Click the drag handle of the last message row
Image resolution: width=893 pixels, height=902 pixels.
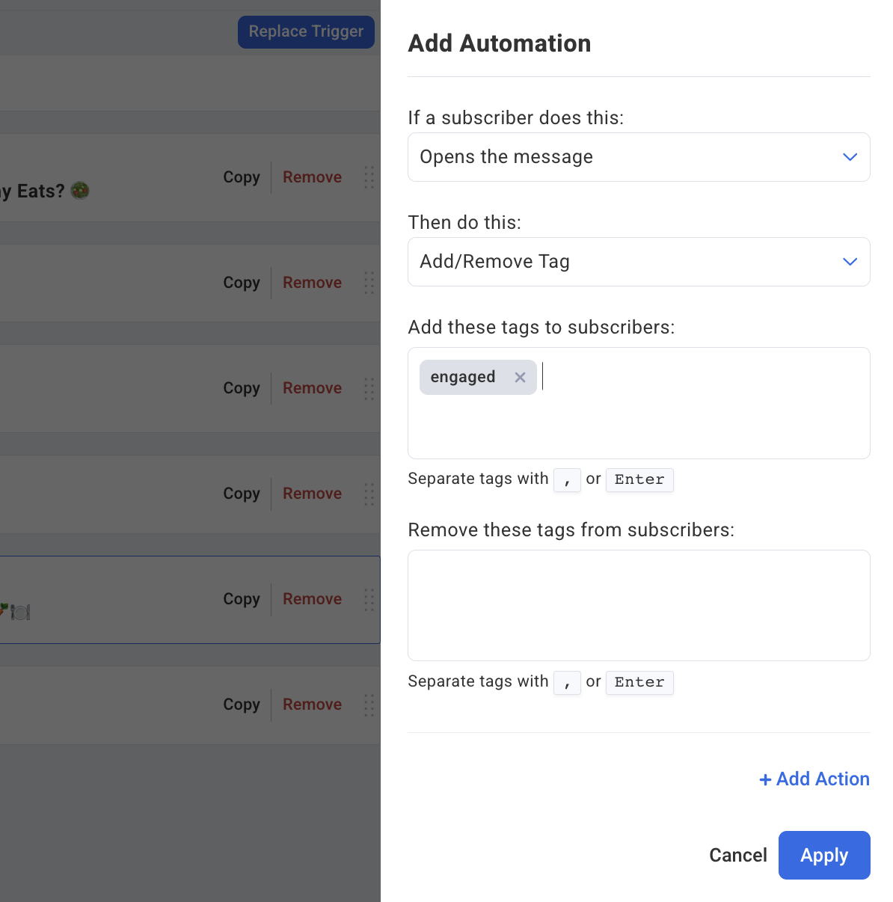click(x=369, y=705)
